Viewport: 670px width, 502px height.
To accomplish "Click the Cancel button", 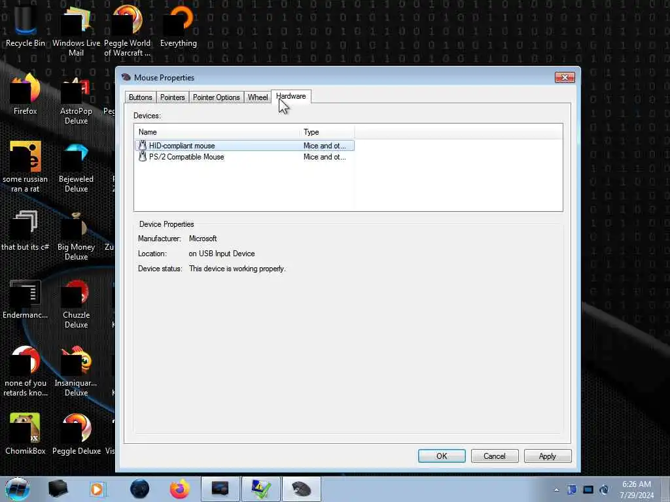I will (x=495, y=456).
